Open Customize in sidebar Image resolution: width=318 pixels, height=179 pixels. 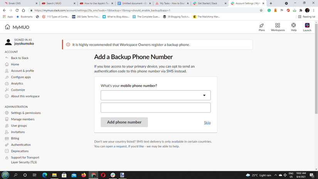[18, 90]
